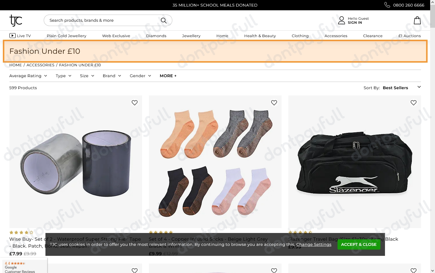The width and height of the screenshot is (435, 273).
Task: Click ACCEPT & CLOSE cookie button
Action: [359, 244]
